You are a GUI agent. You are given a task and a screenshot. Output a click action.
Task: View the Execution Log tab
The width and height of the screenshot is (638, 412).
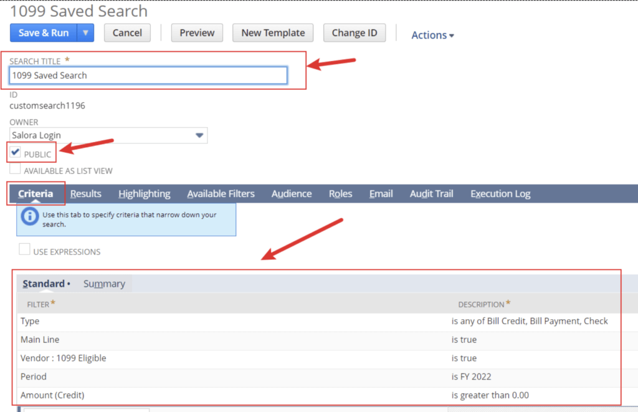click(x=500, y=194)
